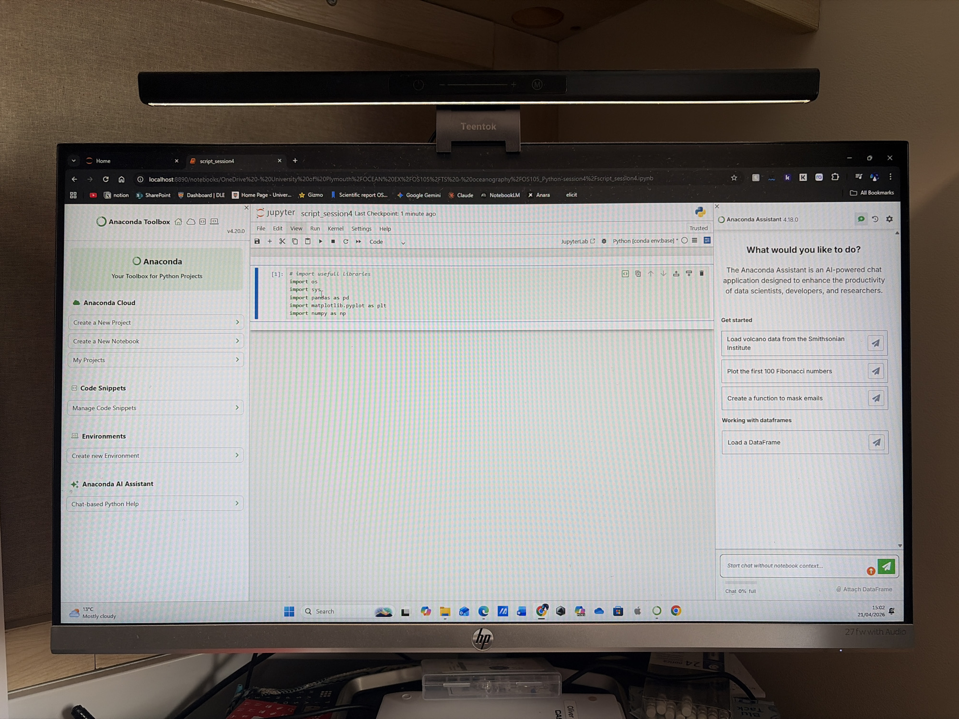Viewport: 959px width, 719px height.
Task: Restart kernel and run all cells
Action: (358, 242)
